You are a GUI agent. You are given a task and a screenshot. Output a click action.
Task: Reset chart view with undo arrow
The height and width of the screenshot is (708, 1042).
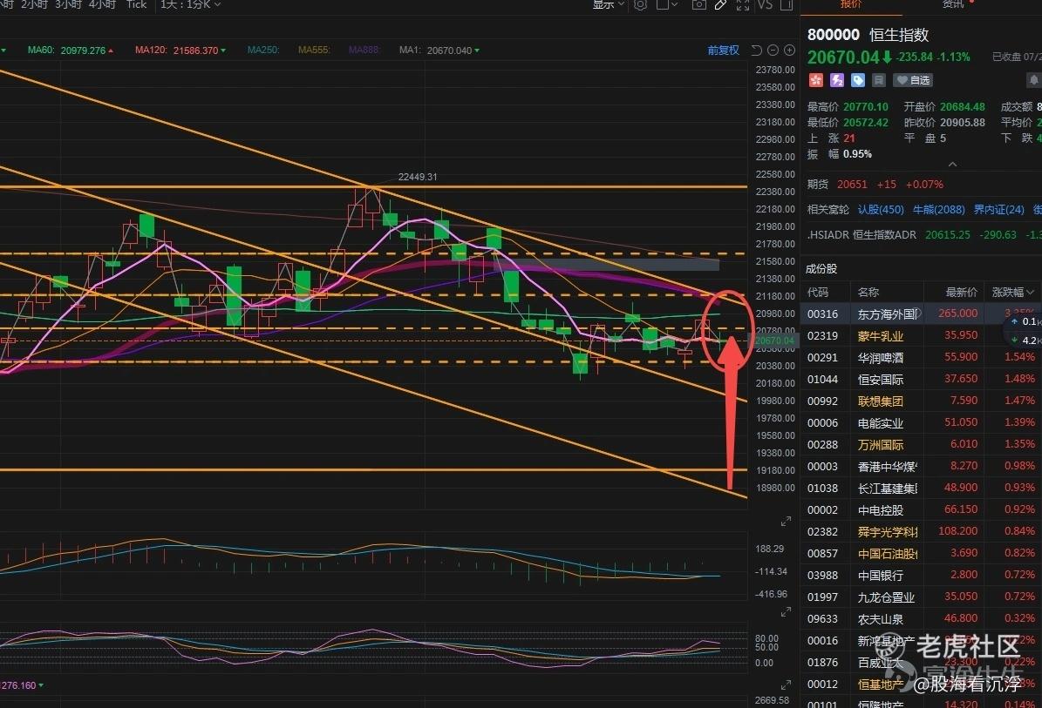tap(756, 51)
